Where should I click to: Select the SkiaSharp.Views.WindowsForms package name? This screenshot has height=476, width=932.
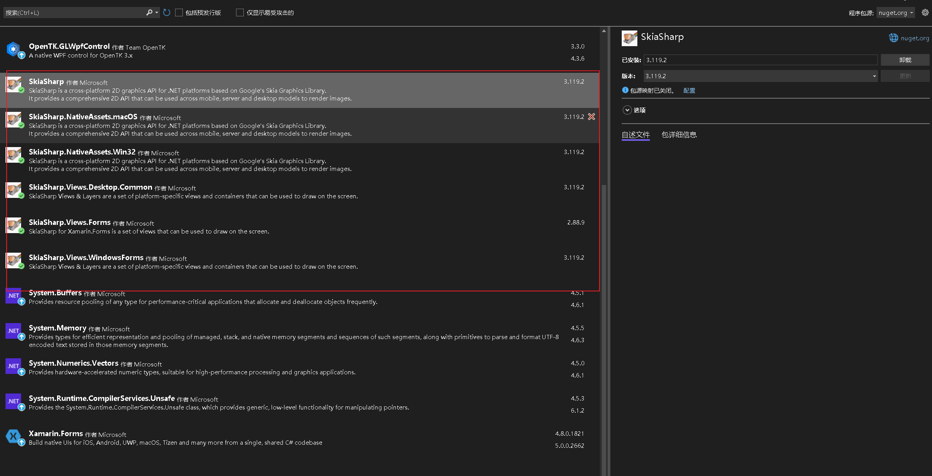[86, 257]
